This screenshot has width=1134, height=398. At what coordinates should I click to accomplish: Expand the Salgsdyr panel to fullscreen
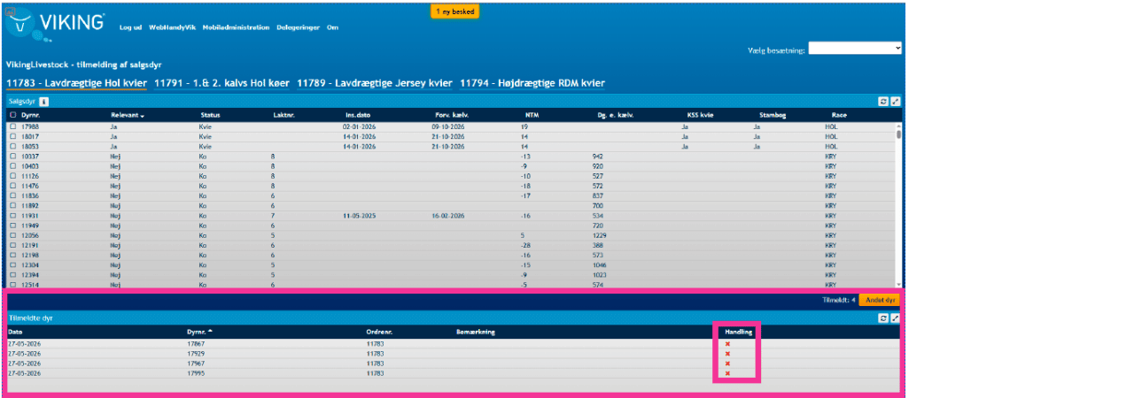(895, 102)
